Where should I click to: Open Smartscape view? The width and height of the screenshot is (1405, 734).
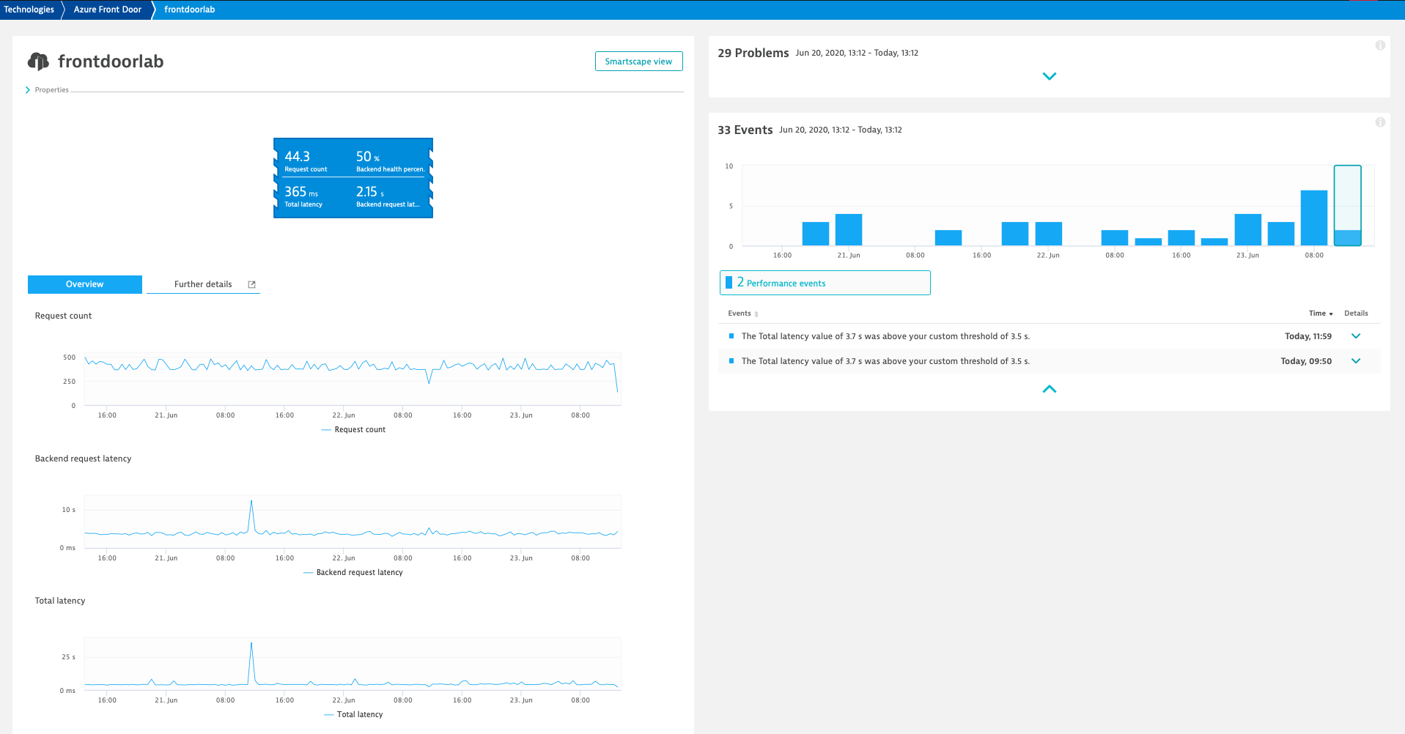[x=639, y=62]
